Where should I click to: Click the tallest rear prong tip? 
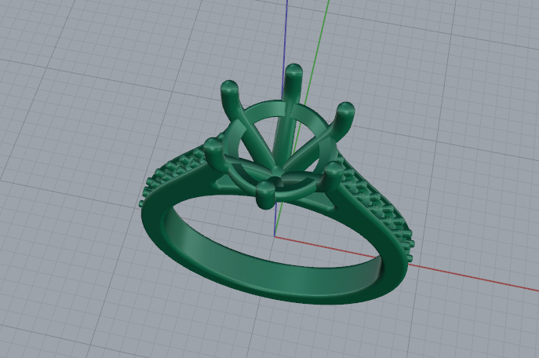(294, 70)
